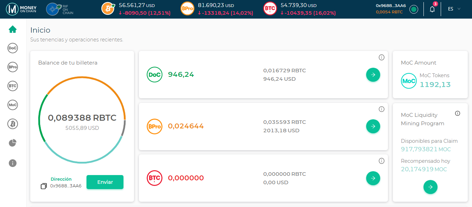Click the MoC token icon in MoC Amount
The height and width of the screenshot is (207, 472).
(x=409, y=81)
